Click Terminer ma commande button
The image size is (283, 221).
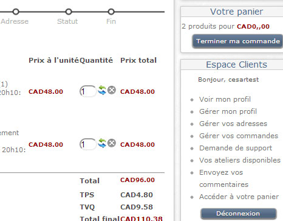pos(237,41)
